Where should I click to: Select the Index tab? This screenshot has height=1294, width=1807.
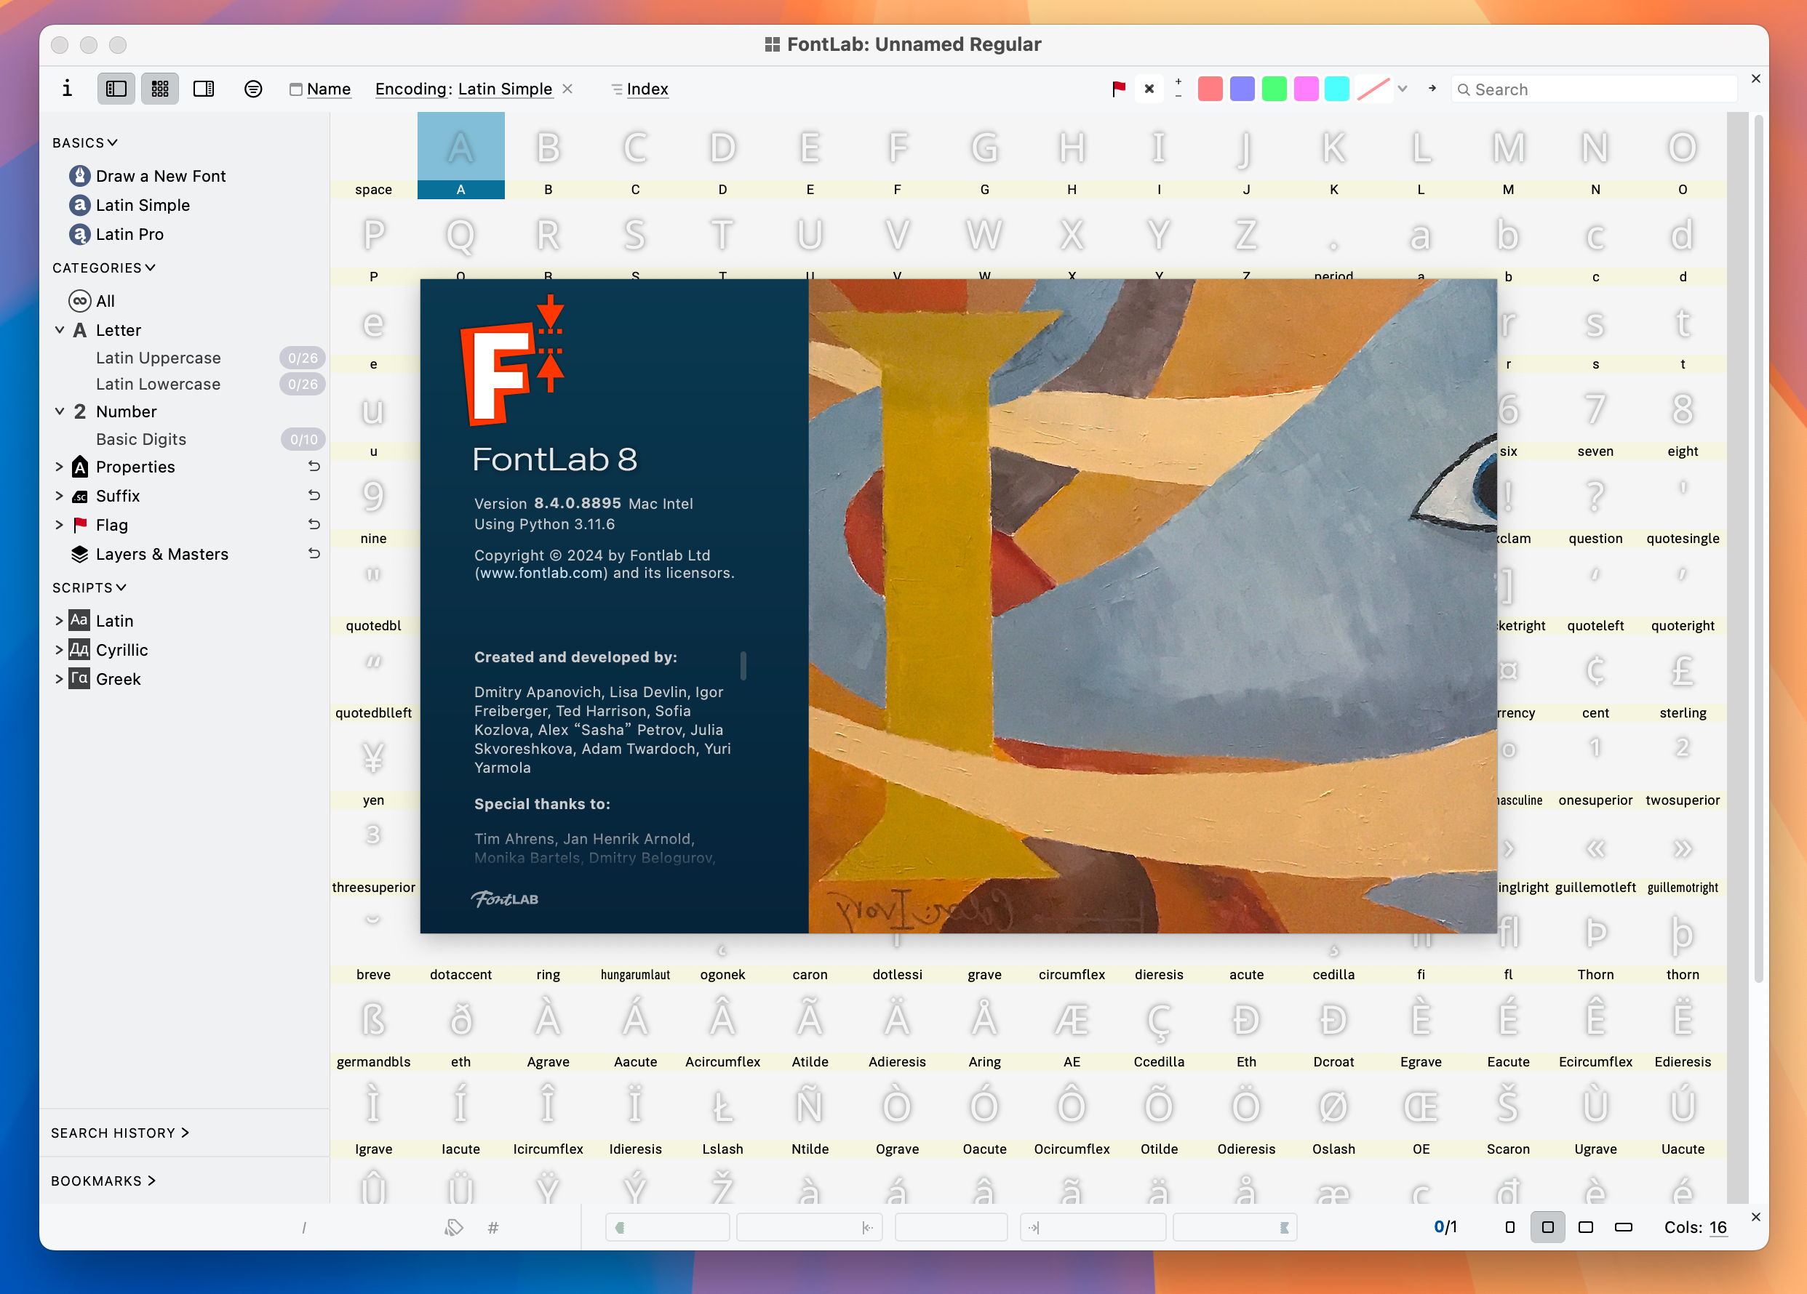646,88
